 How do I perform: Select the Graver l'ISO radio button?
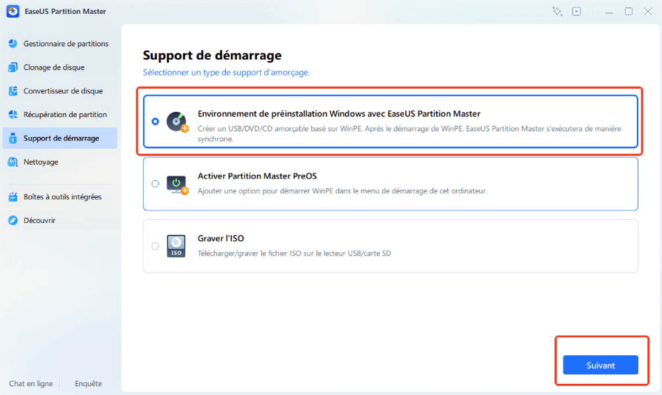click(156, 246)
